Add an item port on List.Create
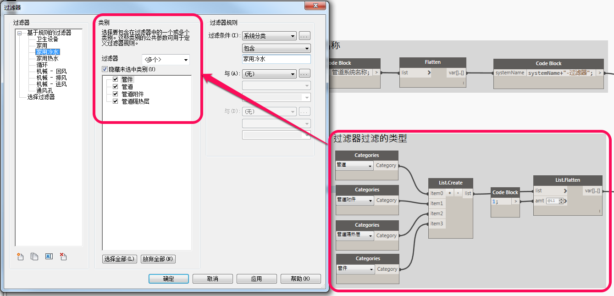Viewport: 614px width, 296px height. pos(450,193)
